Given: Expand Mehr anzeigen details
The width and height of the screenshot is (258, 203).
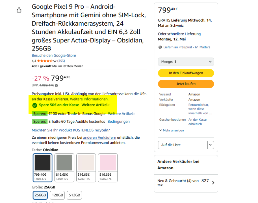Looking at the screenshot, I should pos(172,130).
